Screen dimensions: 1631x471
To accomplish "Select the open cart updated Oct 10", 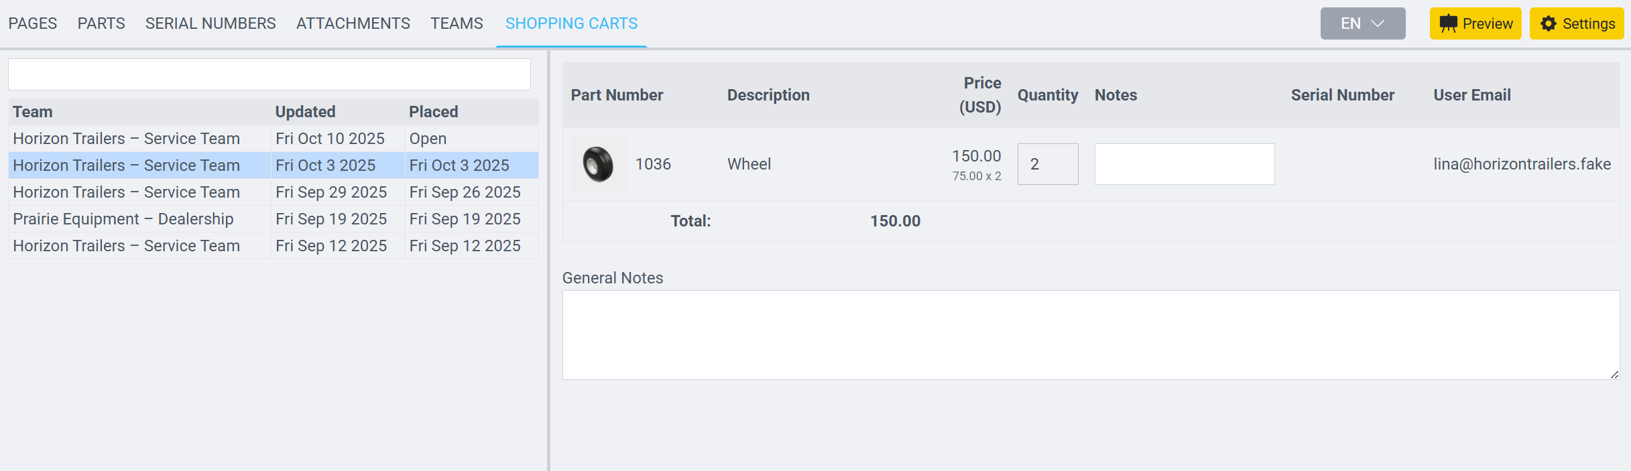I will click(273, 139).
